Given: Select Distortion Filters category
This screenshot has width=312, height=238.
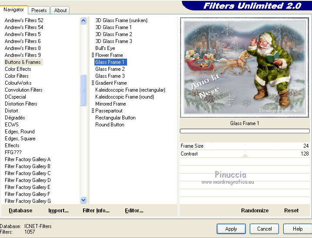Looking at the screenshot, I should [21, 104].
